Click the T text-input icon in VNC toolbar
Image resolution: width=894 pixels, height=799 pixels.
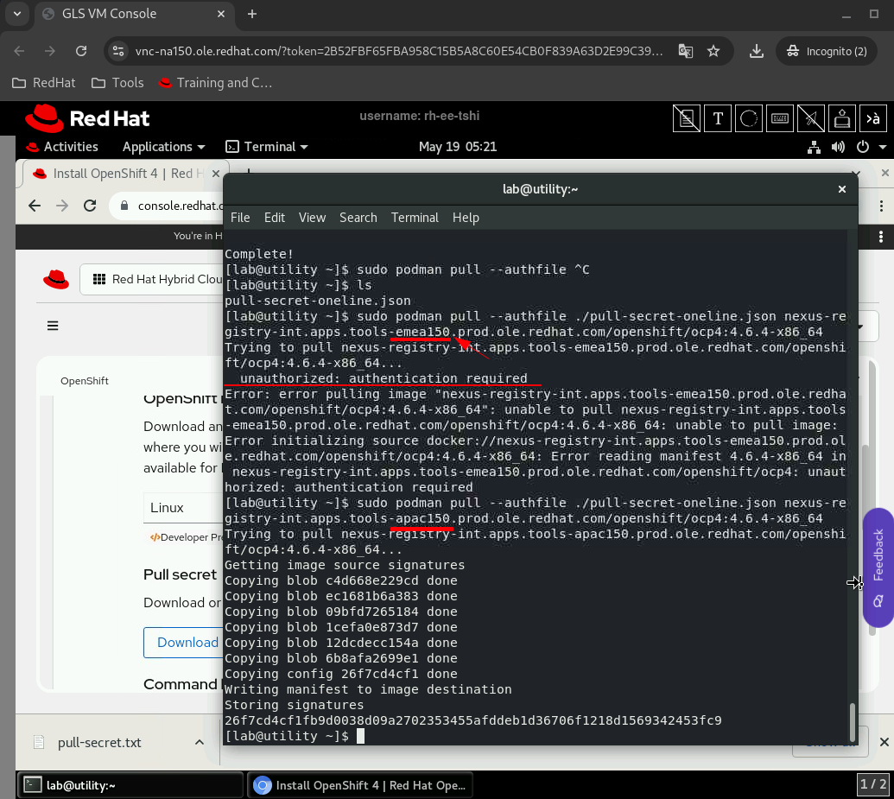tap(718, 118)
